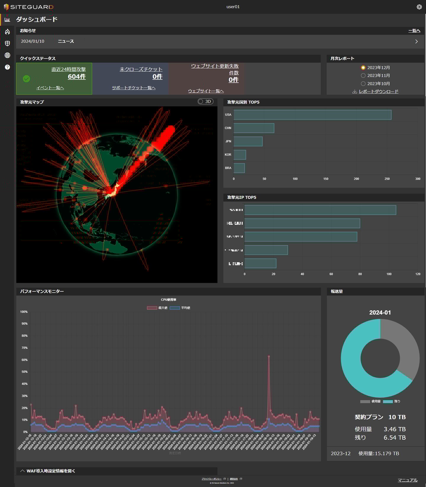Open the dashboard chart icon in sidebar
The height and width of the screenshot is (487, 426).
coord(7,20)
